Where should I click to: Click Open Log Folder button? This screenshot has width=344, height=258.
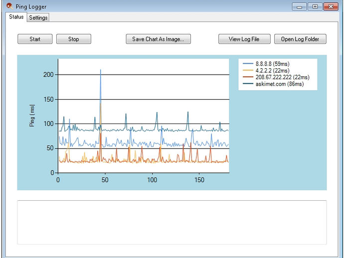pos(300,39)
